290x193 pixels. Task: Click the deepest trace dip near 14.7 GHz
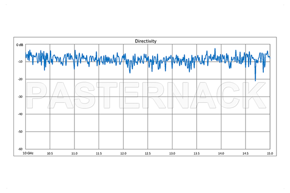[x=255, y=80]
